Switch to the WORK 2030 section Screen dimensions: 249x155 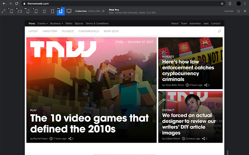(111, 31)
